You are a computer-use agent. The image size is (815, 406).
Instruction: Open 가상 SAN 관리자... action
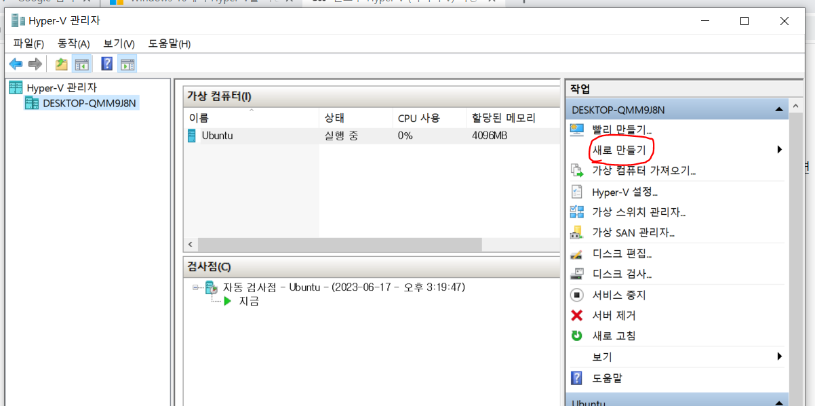coord(633,232)
